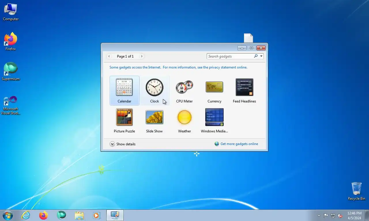369x221 pixels.
Task: Choose the CPU Meter gadget
Action: pyautogui.click(x=184, y=87)
